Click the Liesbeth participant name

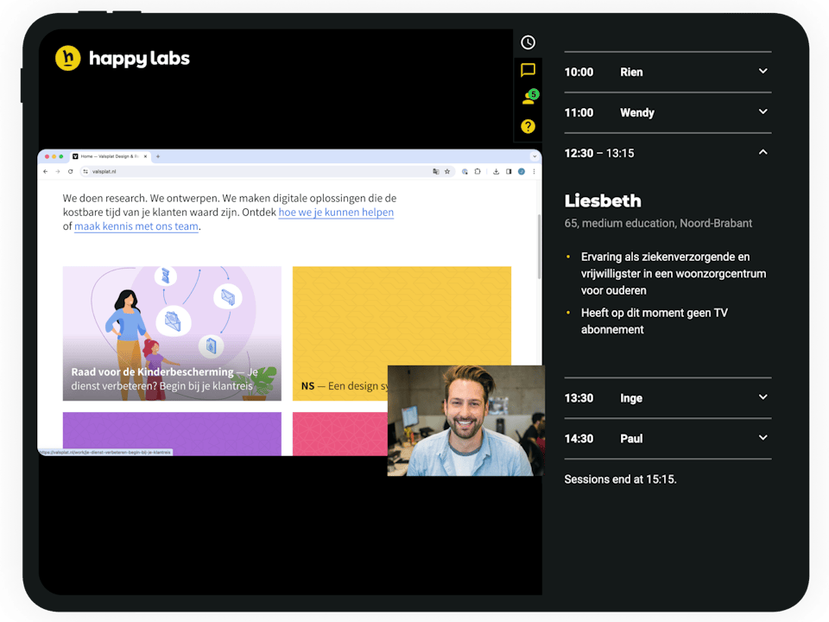click(603, 201)
